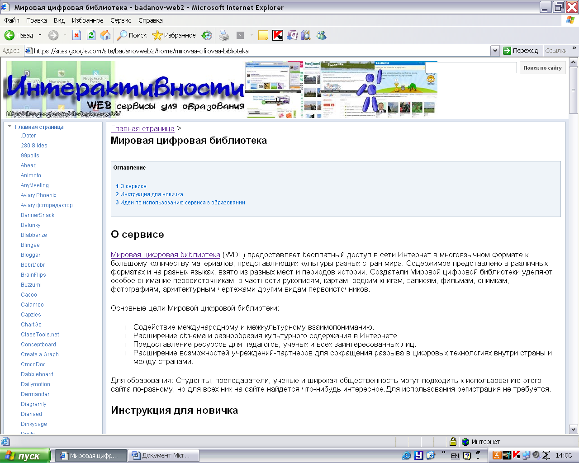
Task: Click the Research books icon
Action: point(306,35)
